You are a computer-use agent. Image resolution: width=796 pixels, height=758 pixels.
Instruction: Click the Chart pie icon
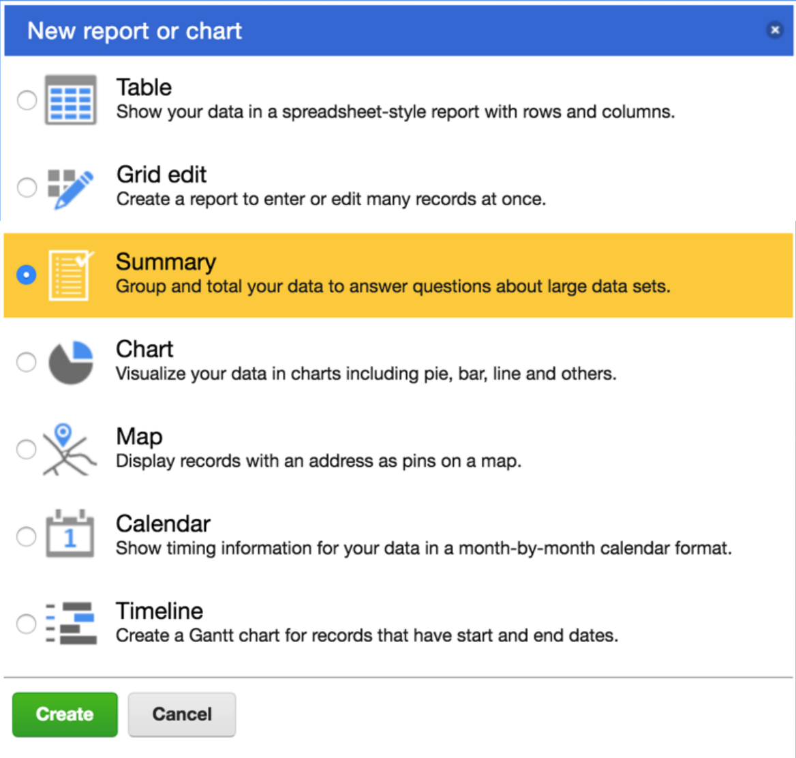pos(70,362)
